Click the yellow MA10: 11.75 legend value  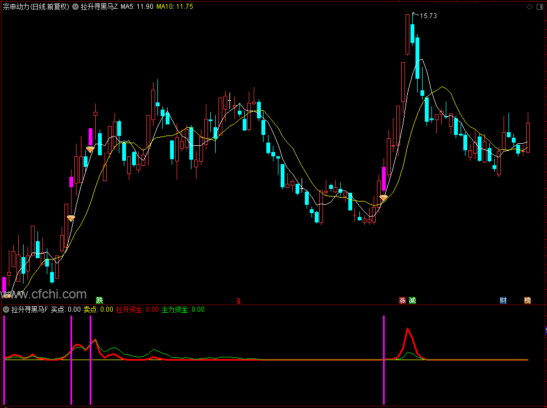174,7
